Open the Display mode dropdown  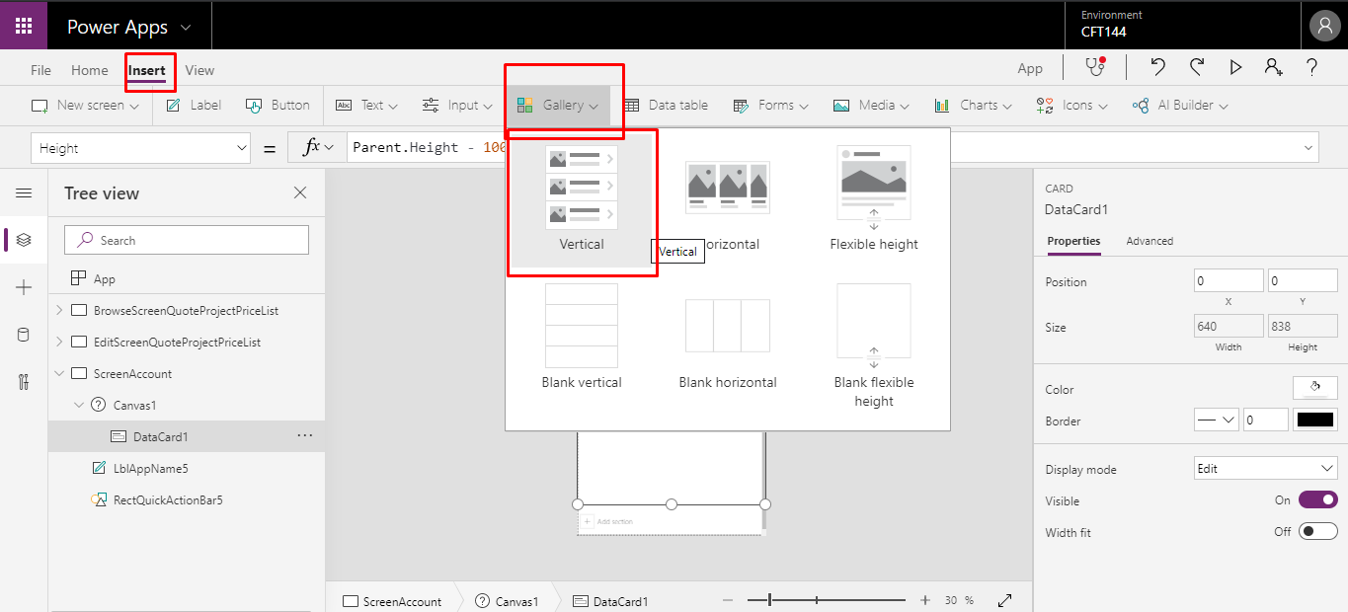coord(1266,469)
